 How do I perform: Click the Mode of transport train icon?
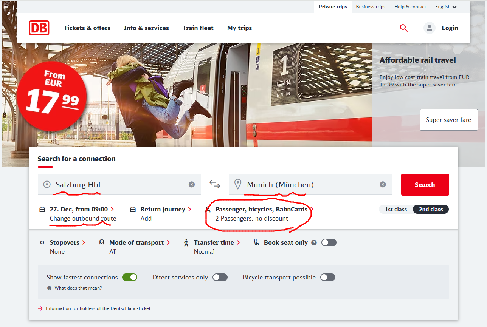pyautogui.click(x=102, y=242)
